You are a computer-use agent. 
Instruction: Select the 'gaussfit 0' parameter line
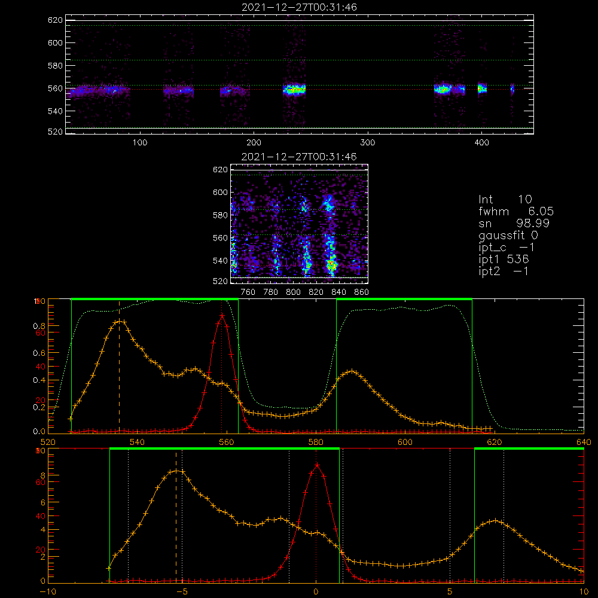pyautogui.click(x=508, y=235)
